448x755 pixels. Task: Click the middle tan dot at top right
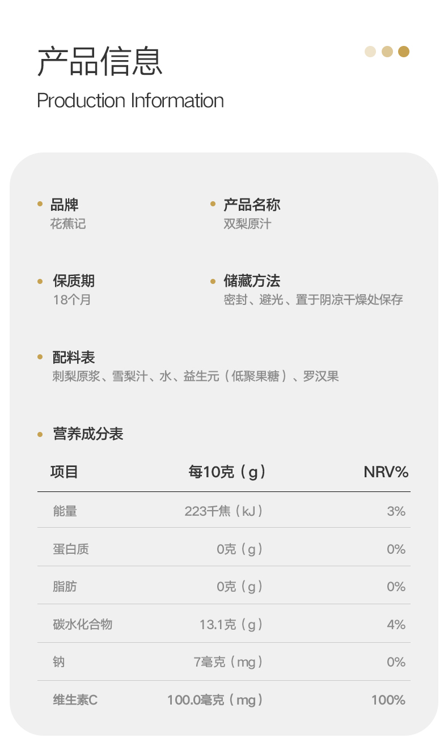387,52
